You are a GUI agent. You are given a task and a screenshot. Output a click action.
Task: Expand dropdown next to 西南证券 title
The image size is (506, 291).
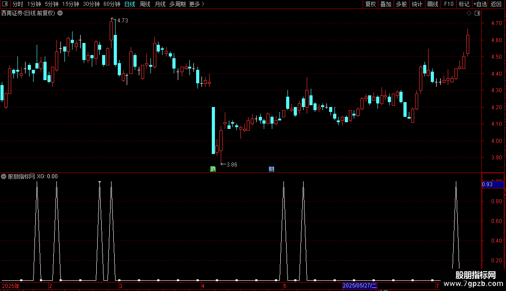pyautogui.click(x=60, y=13)
